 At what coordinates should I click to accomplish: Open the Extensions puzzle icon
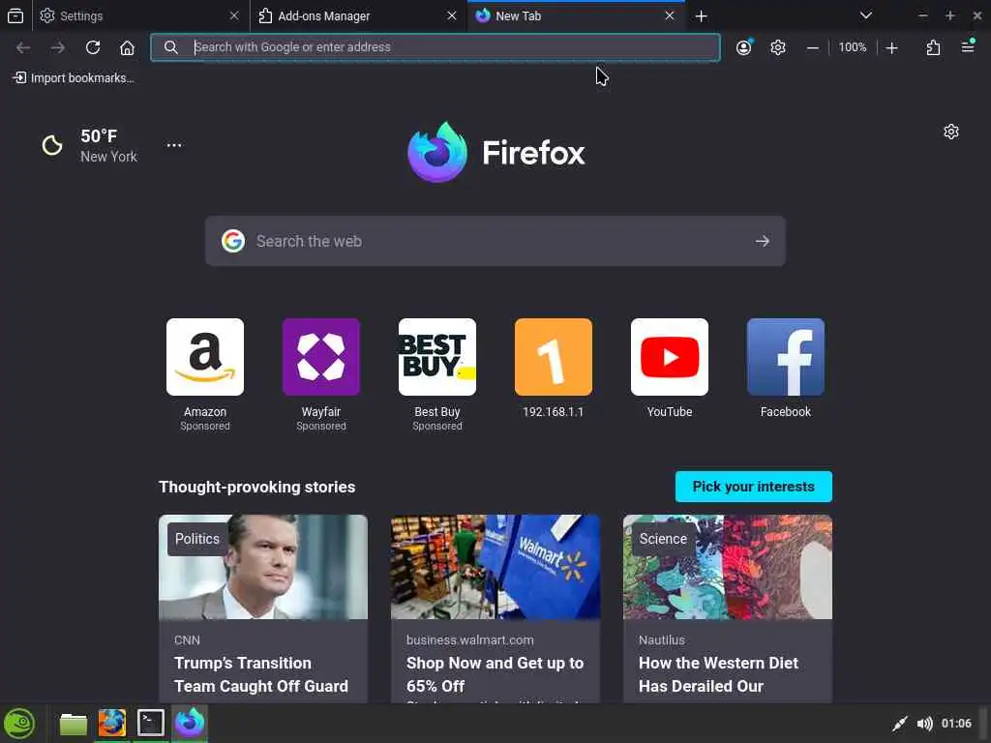pos(934,47)
